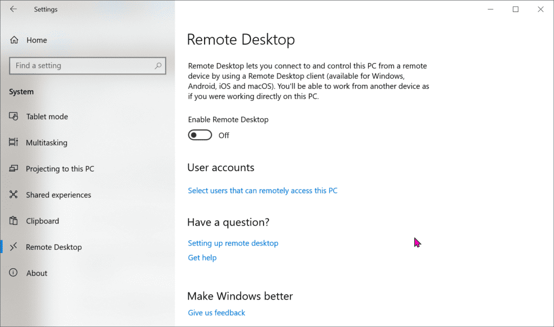Navigate to the About settings page
554x327 pixels.
click(37, 272)
